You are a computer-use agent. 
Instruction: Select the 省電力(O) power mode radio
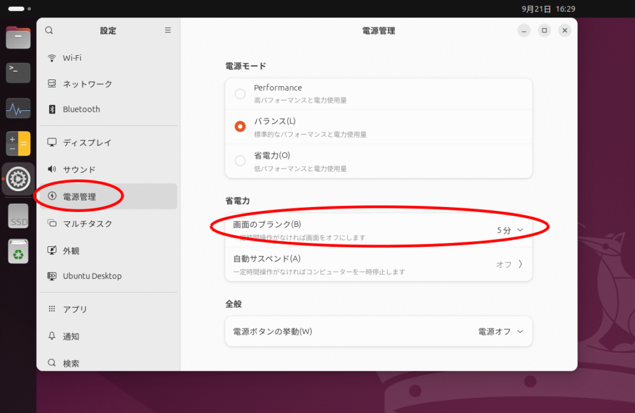240,161
